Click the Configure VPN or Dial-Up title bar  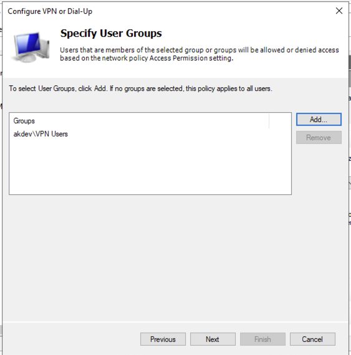click(x=168, y=11)
